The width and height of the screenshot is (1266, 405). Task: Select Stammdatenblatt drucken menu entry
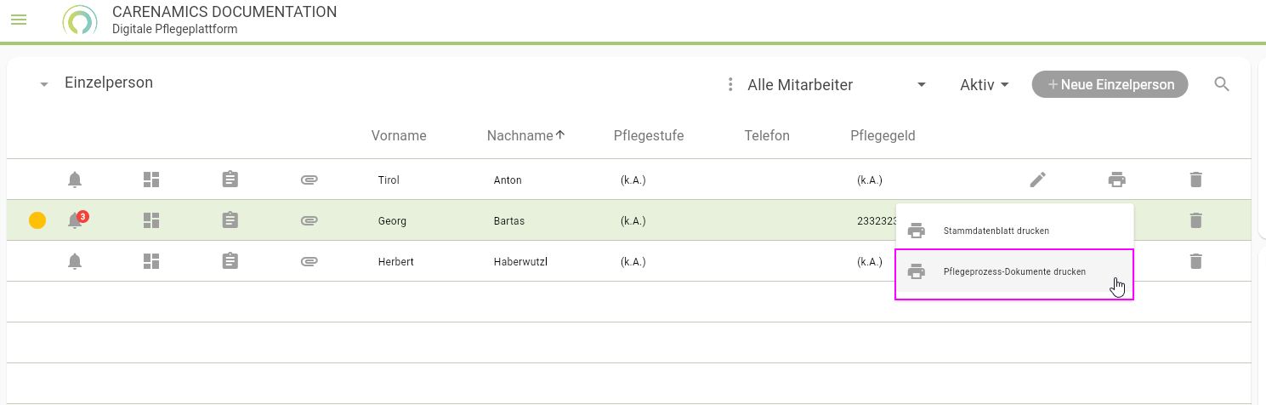pyautogui.click(x=996, y=231)
